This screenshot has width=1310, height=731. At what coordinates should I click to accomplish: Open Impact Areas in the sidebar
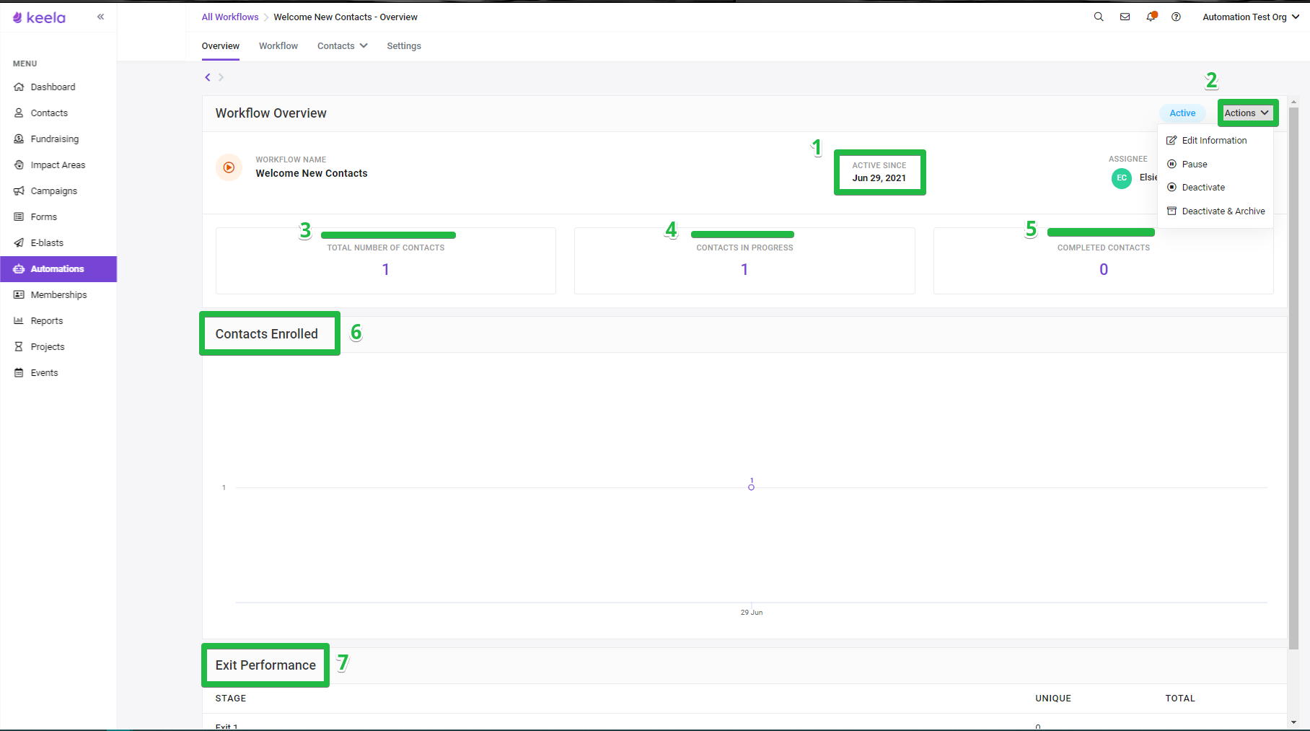point(58,165)
